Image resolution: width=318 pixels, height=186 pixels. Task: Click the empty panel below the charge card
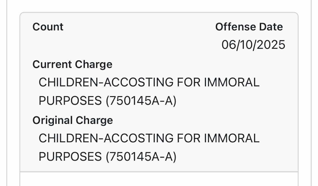(x=159, y=179)
